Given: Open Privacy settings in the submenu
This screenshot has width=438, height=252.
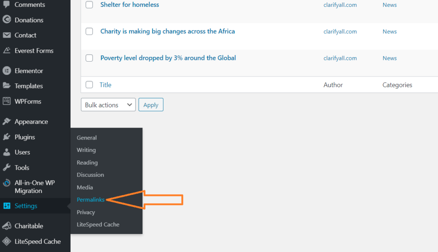Looking at the screenshot, I should [86, 212].
